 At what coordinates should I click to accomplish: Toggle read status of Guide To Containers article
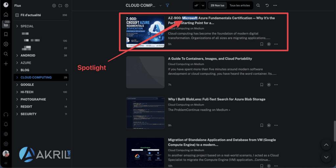pyautogui.click(x=269, y=85)
